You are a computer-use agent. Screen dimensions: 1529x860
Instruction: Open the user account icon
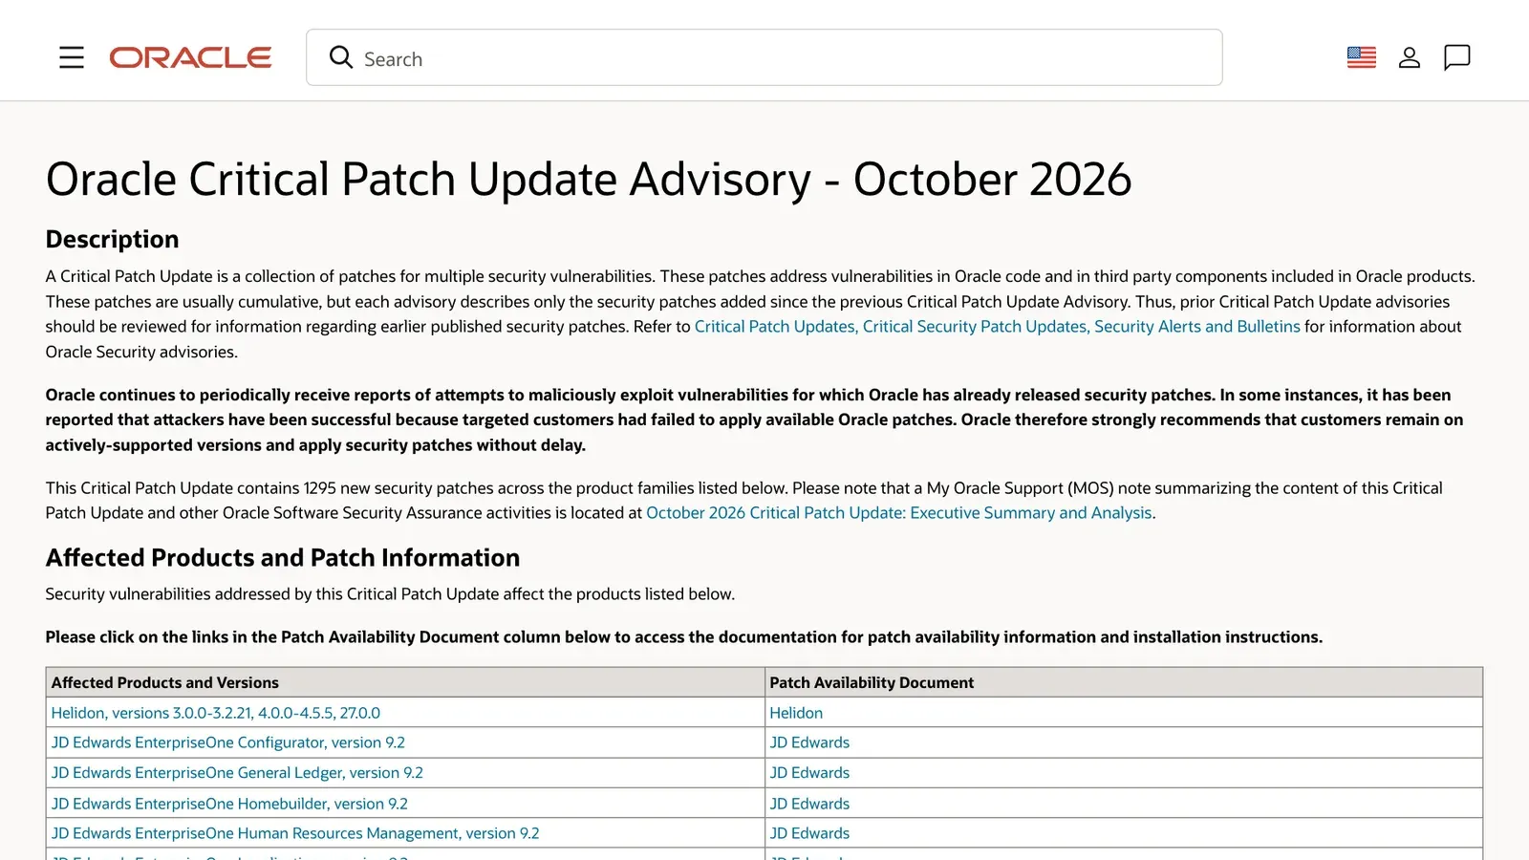coord(1410,57)
